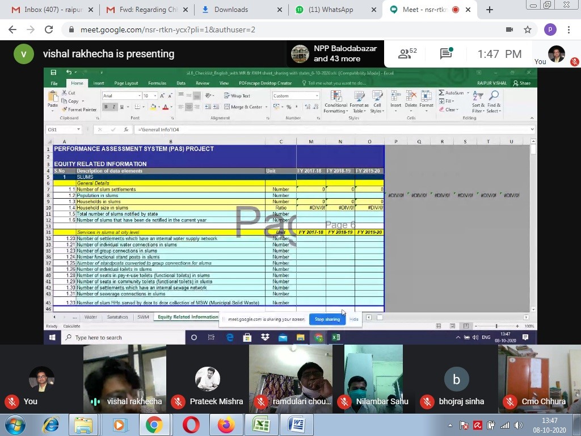Click Delete in the Excel Cells group

coord(411,101)
